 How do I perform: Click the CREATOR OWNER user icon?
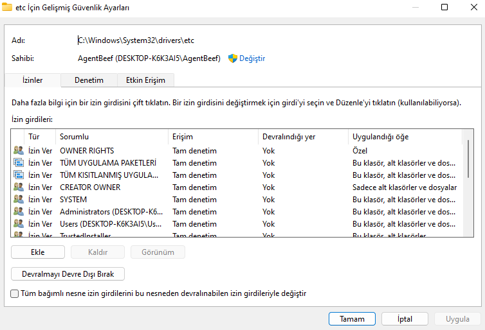(x=19, y=187)
